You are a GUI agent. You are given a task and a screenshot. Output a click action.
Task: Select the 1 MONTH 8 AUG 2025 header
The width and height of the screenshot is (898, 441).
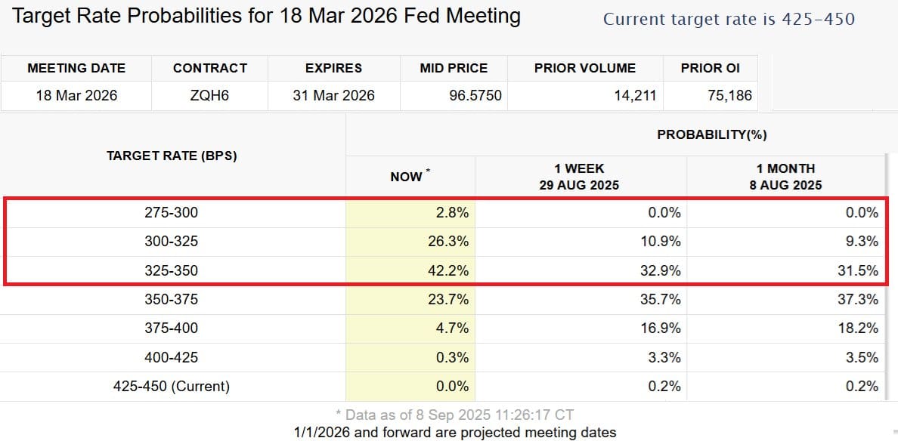(785, 176)
